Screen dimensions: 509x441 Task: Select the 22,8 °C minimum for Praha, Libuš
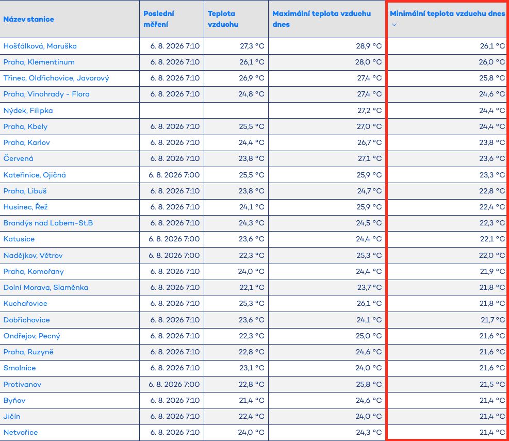click(x=492, y=191)
